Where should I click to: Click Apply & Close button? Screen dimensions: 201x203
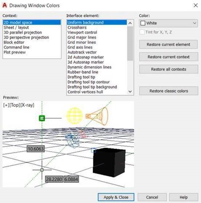pyautogui.click(x=116, y=197)
